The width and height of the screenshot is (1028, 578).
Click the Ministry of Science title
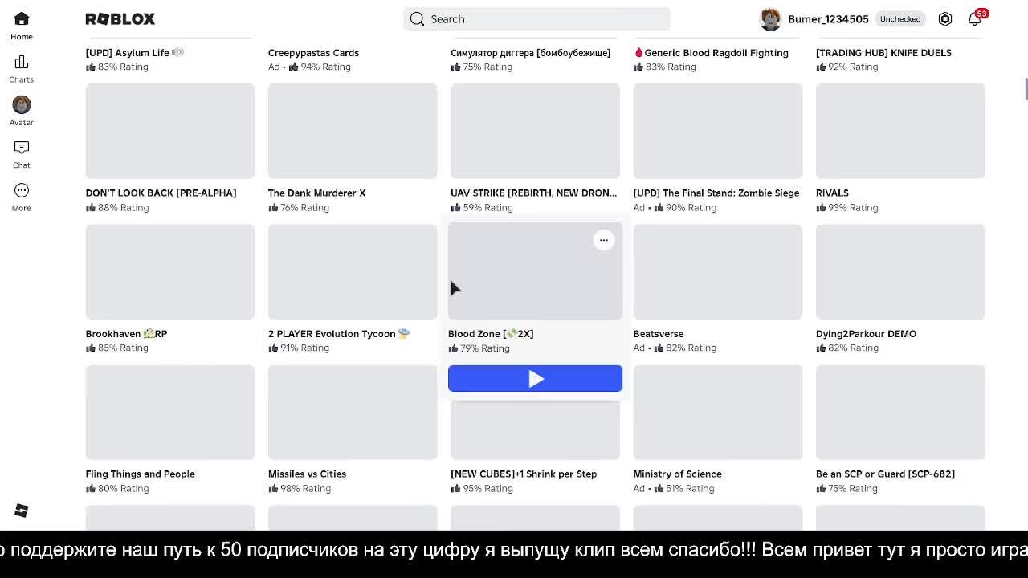pyautogui.click(x=677, y=474)
